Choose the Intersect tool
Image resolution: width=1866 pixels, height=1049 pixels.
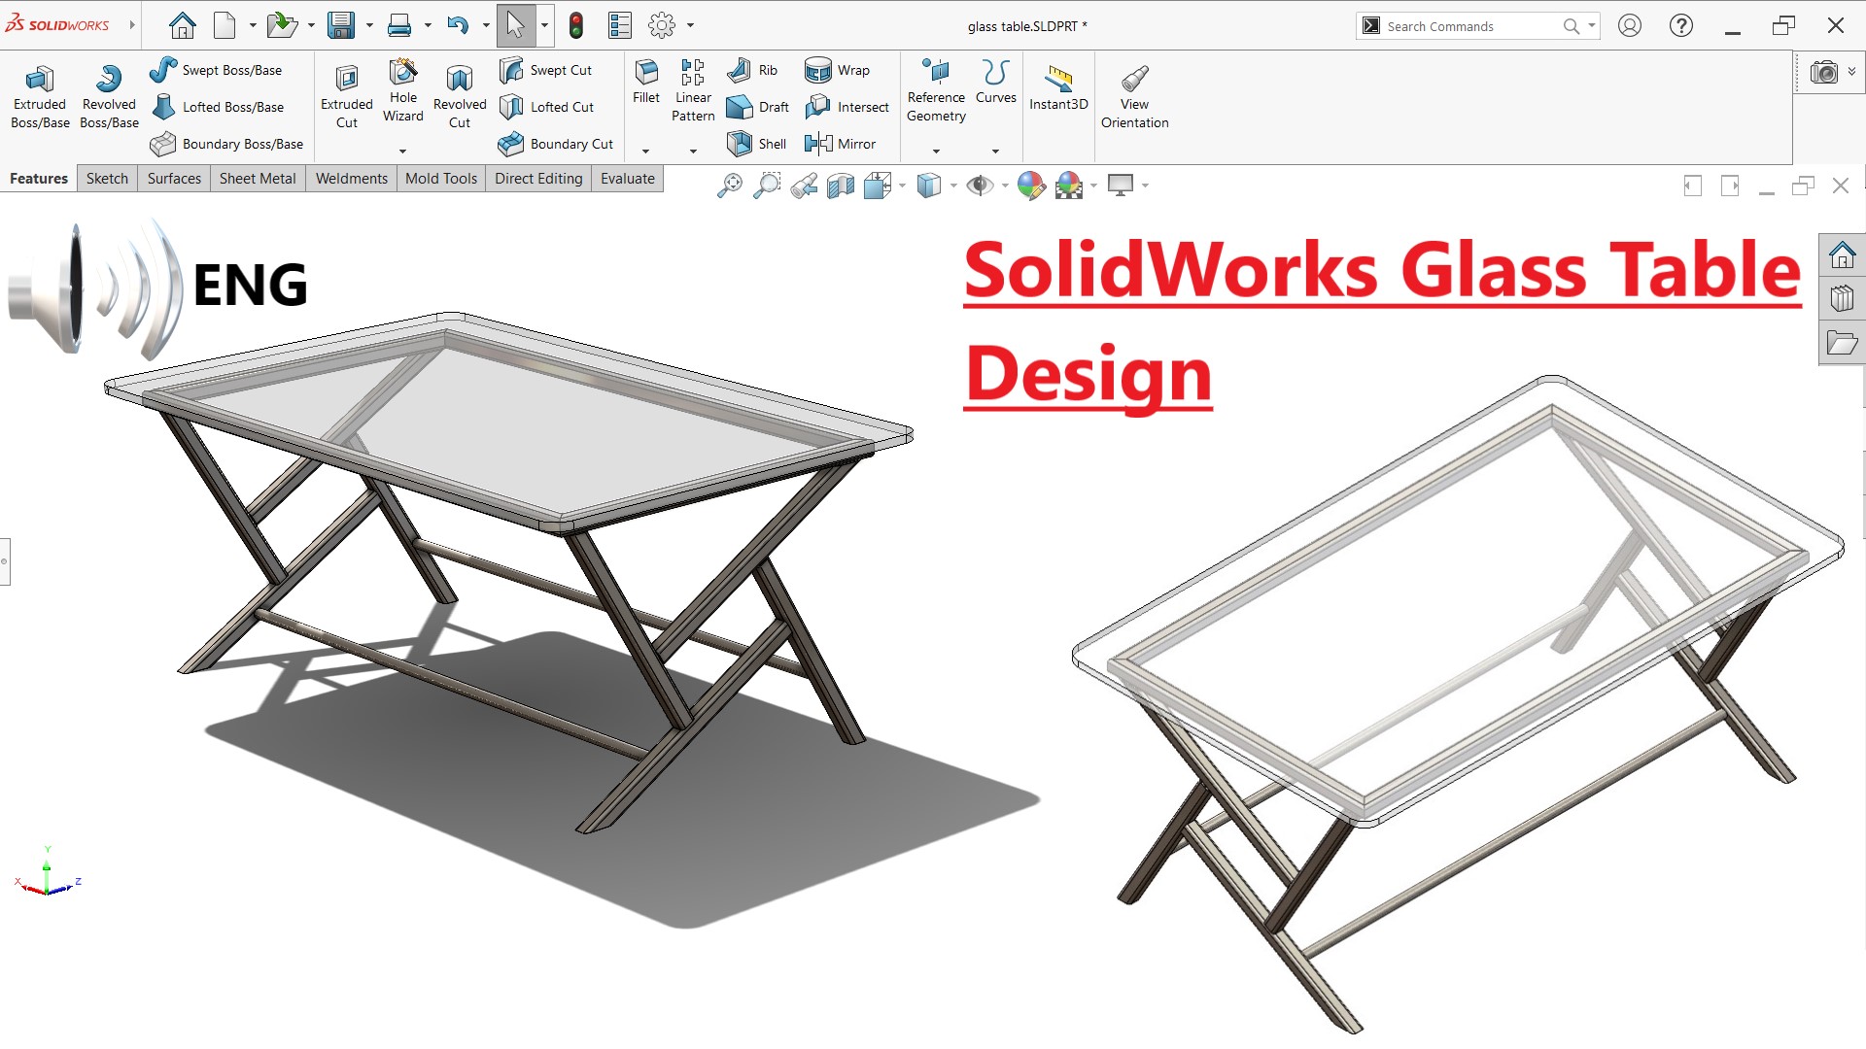pyautogui.click(x=847, y=107)
